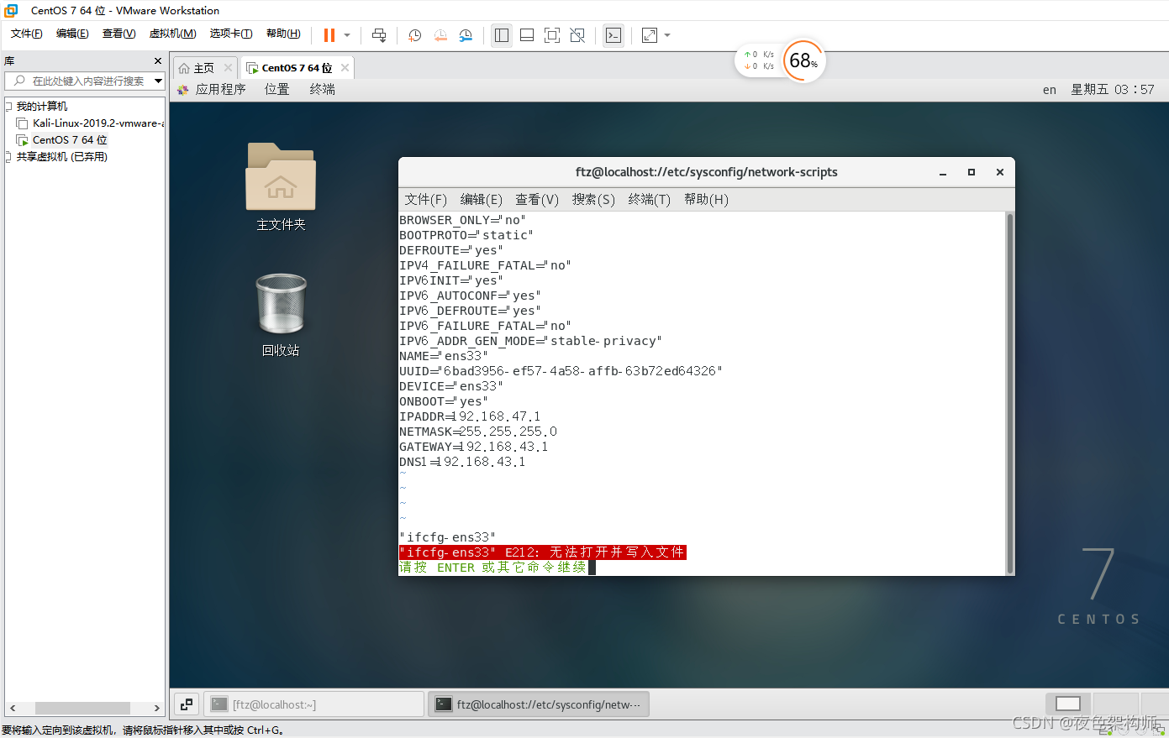The height and width of the screenshot is (738, 1169).
Task: Click the workspace switcher in the taskbar
Action: 1068,704
